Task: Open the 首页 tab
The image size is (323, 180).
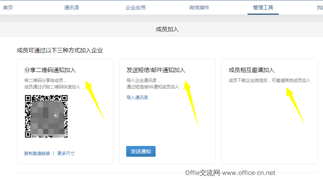Action: click(8, 8)
